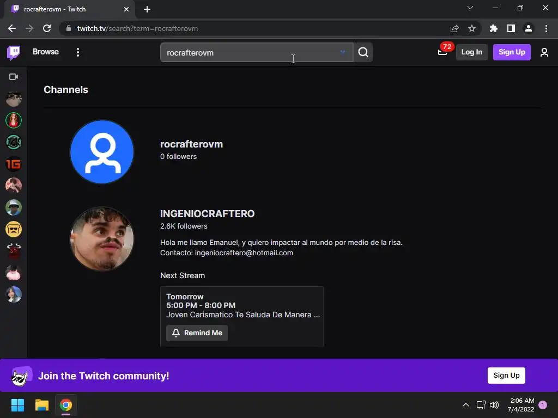The width and height of the screenshot is (558, 418).
Task: Open the Windows Start menu
Action: [x=17, y=405]
